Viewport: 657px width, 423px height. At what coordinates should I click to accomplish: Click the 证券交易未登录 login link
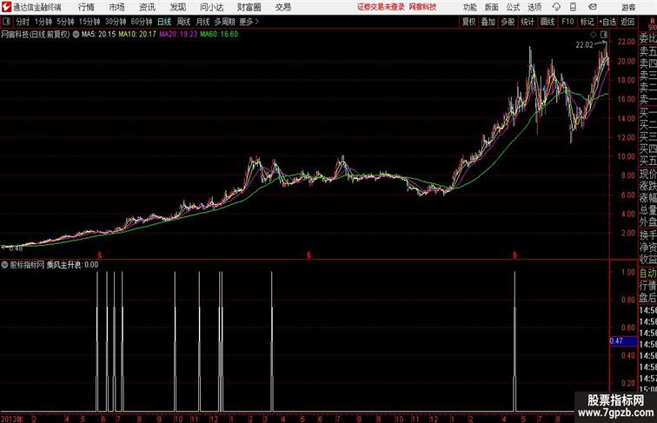(381, 7)
